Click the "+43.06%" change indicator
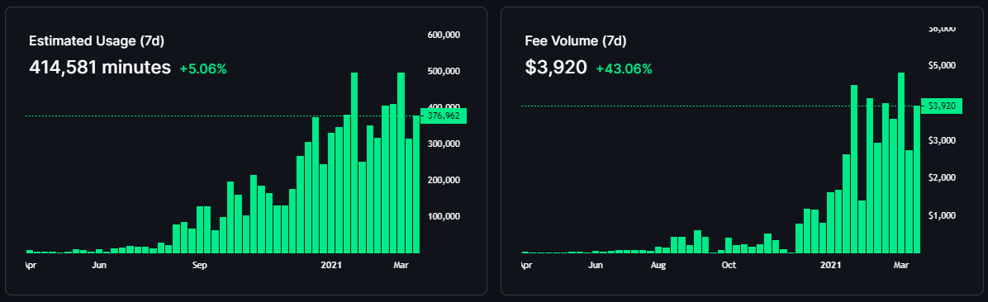This screenshot has width=988, height=302. [x=624, y=68]
